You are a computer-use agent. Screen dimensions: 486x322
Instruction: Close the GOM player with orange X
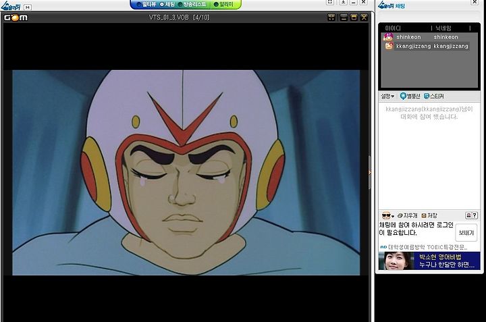(364, 18)
